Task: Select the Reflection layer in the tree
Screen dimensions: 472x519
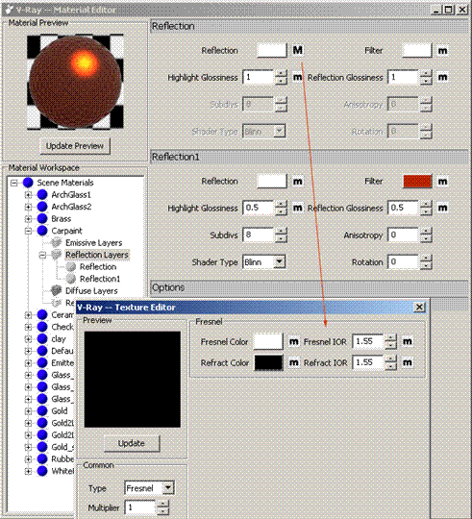Action: coord(98,267)
